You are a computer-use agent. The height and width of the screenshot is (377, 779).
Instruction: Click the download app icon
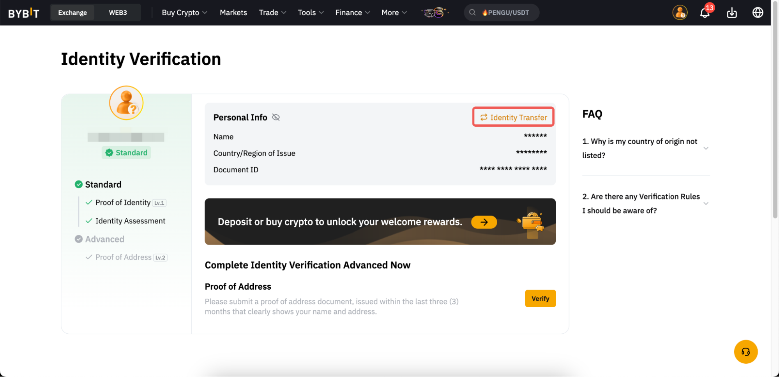[x=731, y=13]
